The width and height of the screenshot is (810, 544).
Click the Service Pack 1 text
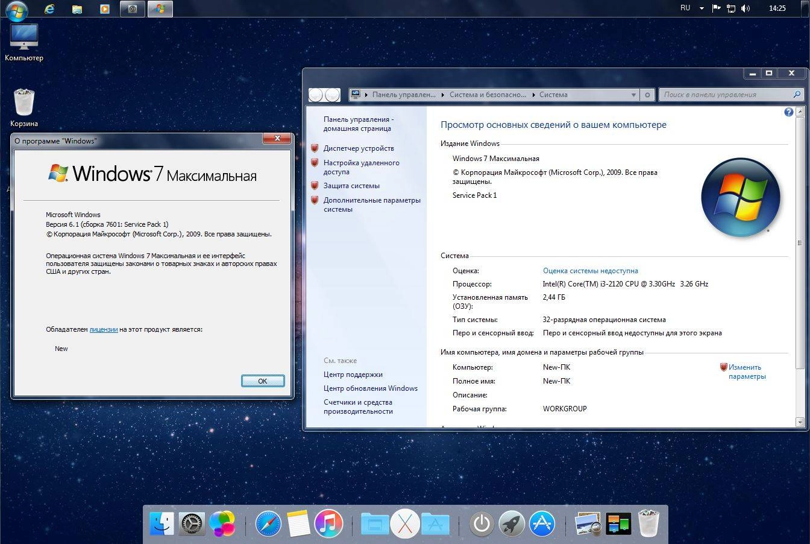pos(475,195)
